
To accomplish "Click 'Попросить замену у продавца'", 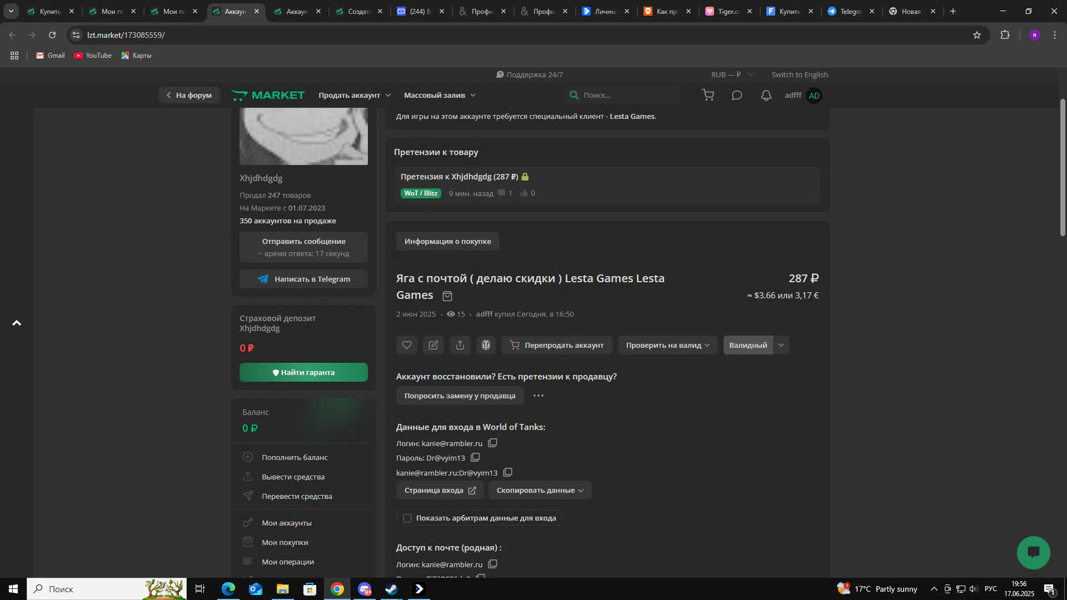I will click(x=460, y=396).
